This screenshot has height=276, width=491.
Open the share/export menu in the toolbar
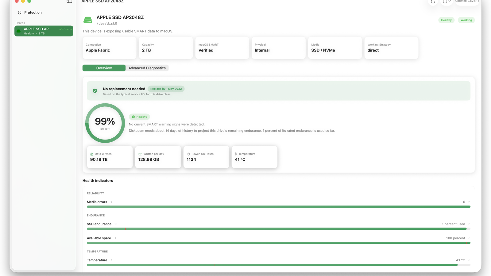click(x=447, y=2)
